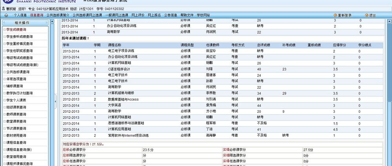Select 学生个人课表 in sidebar
Viewport: 392px width, 166px height.
pyautogui.click(x=16, y=100)
